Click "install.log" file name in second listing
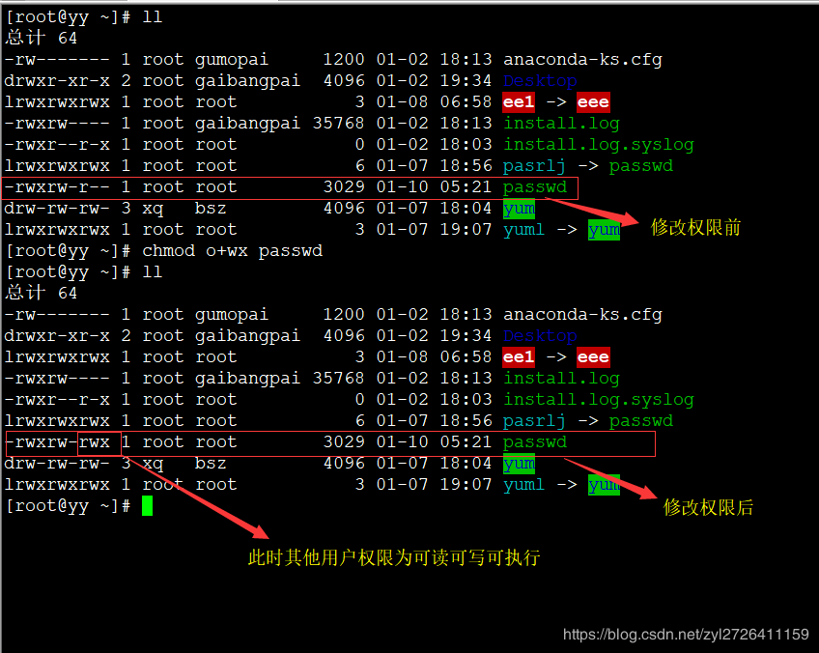 tap(561, 379)
